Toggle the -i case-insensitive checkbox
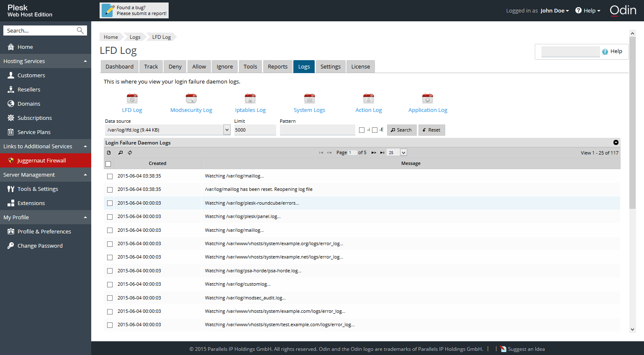 point(362,130)
